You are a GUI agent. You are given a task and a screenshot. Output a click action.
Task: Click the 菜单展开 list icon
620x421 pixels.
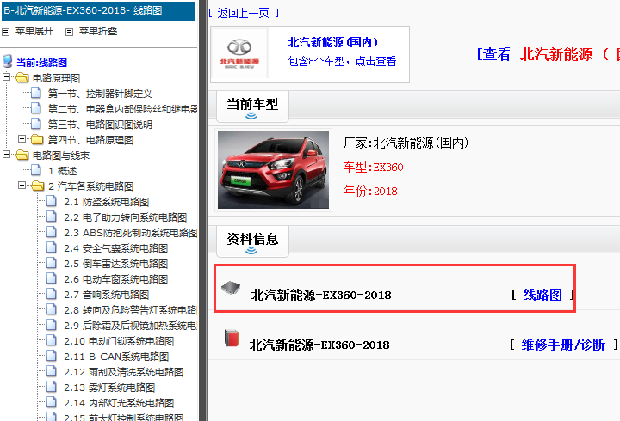click(5, 32)
